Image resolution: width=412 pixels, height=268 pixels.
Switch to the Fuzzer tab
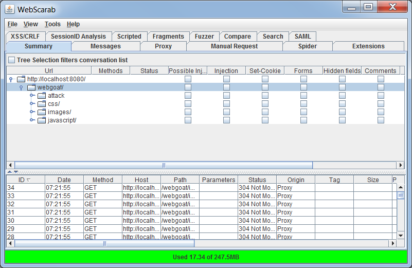point(204,36)
